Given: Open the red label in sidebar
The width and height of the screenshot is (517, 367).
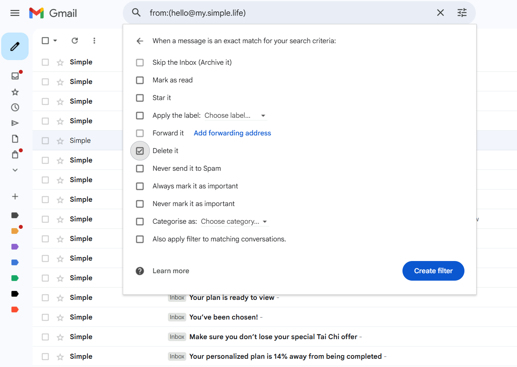Looking at the screenshot, I should [x=15, y=309].
